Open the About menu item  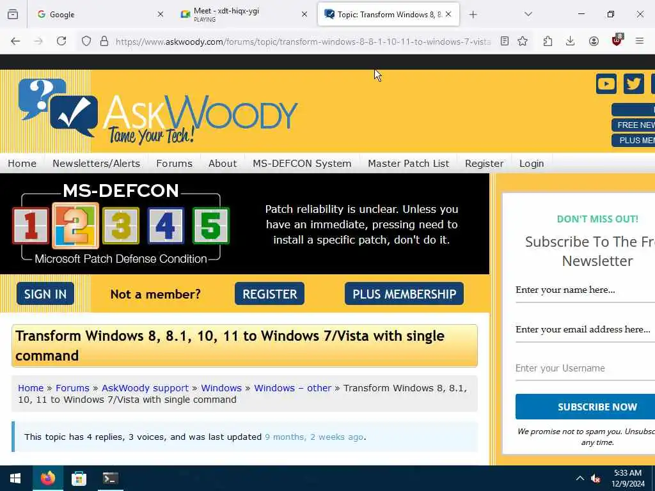coord(223,163)
